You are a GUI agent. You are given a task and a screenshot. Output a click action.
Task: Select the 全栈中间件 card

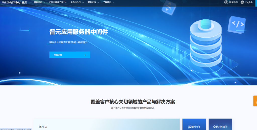coord(220,124)
